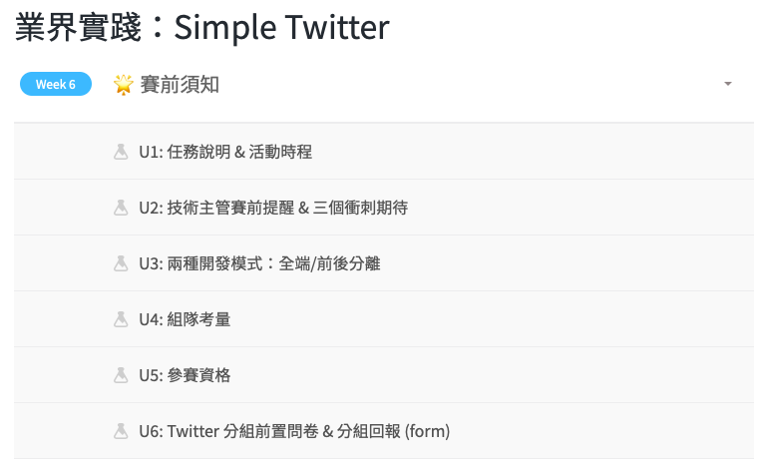Open U2: 技術主管賽前提醒 & 三個衝刺期待

(x=273, y=208)
